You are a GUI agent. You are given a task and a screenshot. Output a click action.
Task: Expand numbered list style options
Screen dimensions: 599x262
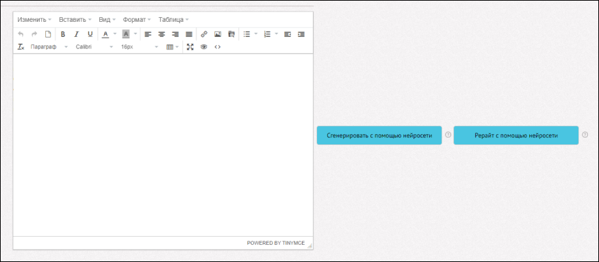click(x=277, y=34)
